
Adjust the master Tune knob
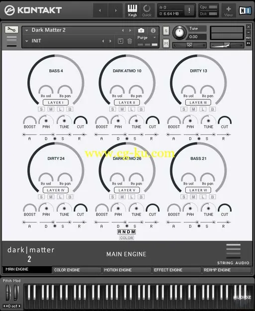(x=179, y=33)
